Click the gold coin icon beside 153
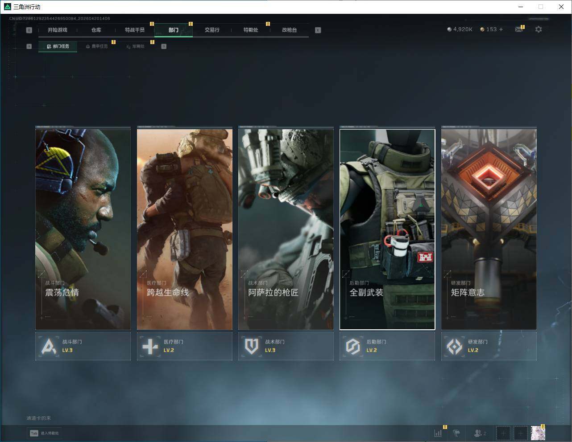The height and width of the screenshot is (442, 572). (x=482, y=29)
